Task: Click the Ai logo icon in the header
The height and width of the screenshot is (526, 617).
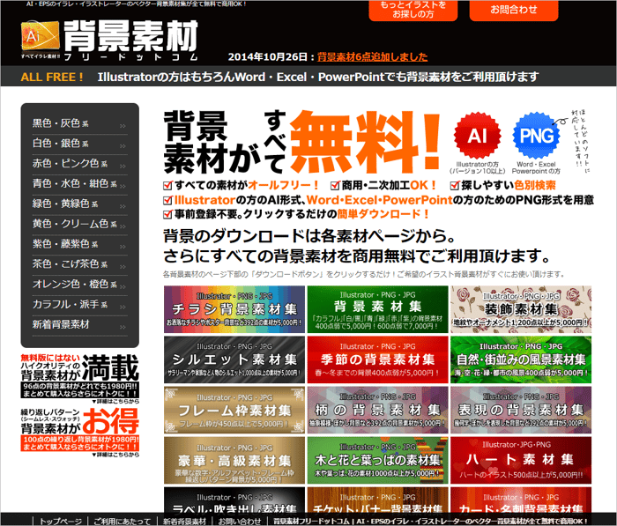Action: pos(41,36)
